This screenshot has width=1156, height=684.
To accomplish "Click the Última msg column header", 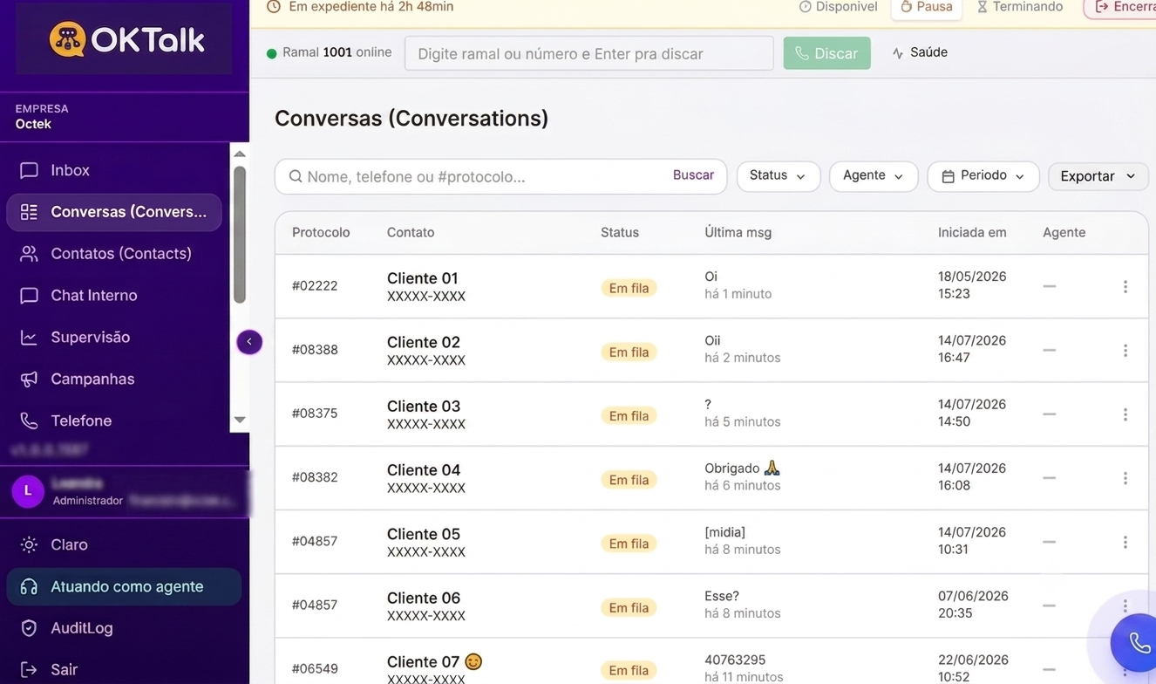I will (x=738, y=233).
